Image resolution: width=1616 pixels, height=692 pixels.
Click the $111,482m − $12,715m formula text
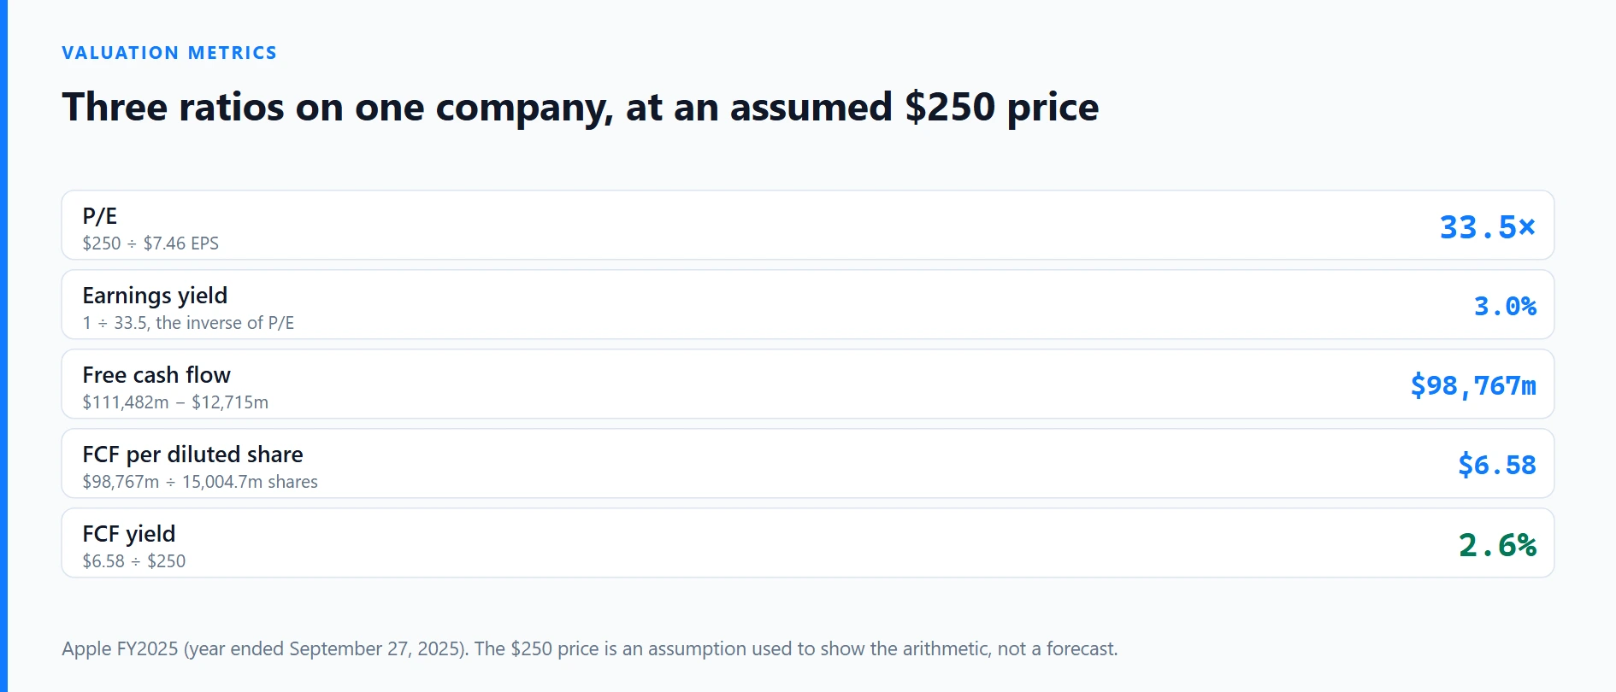[175, 402]
